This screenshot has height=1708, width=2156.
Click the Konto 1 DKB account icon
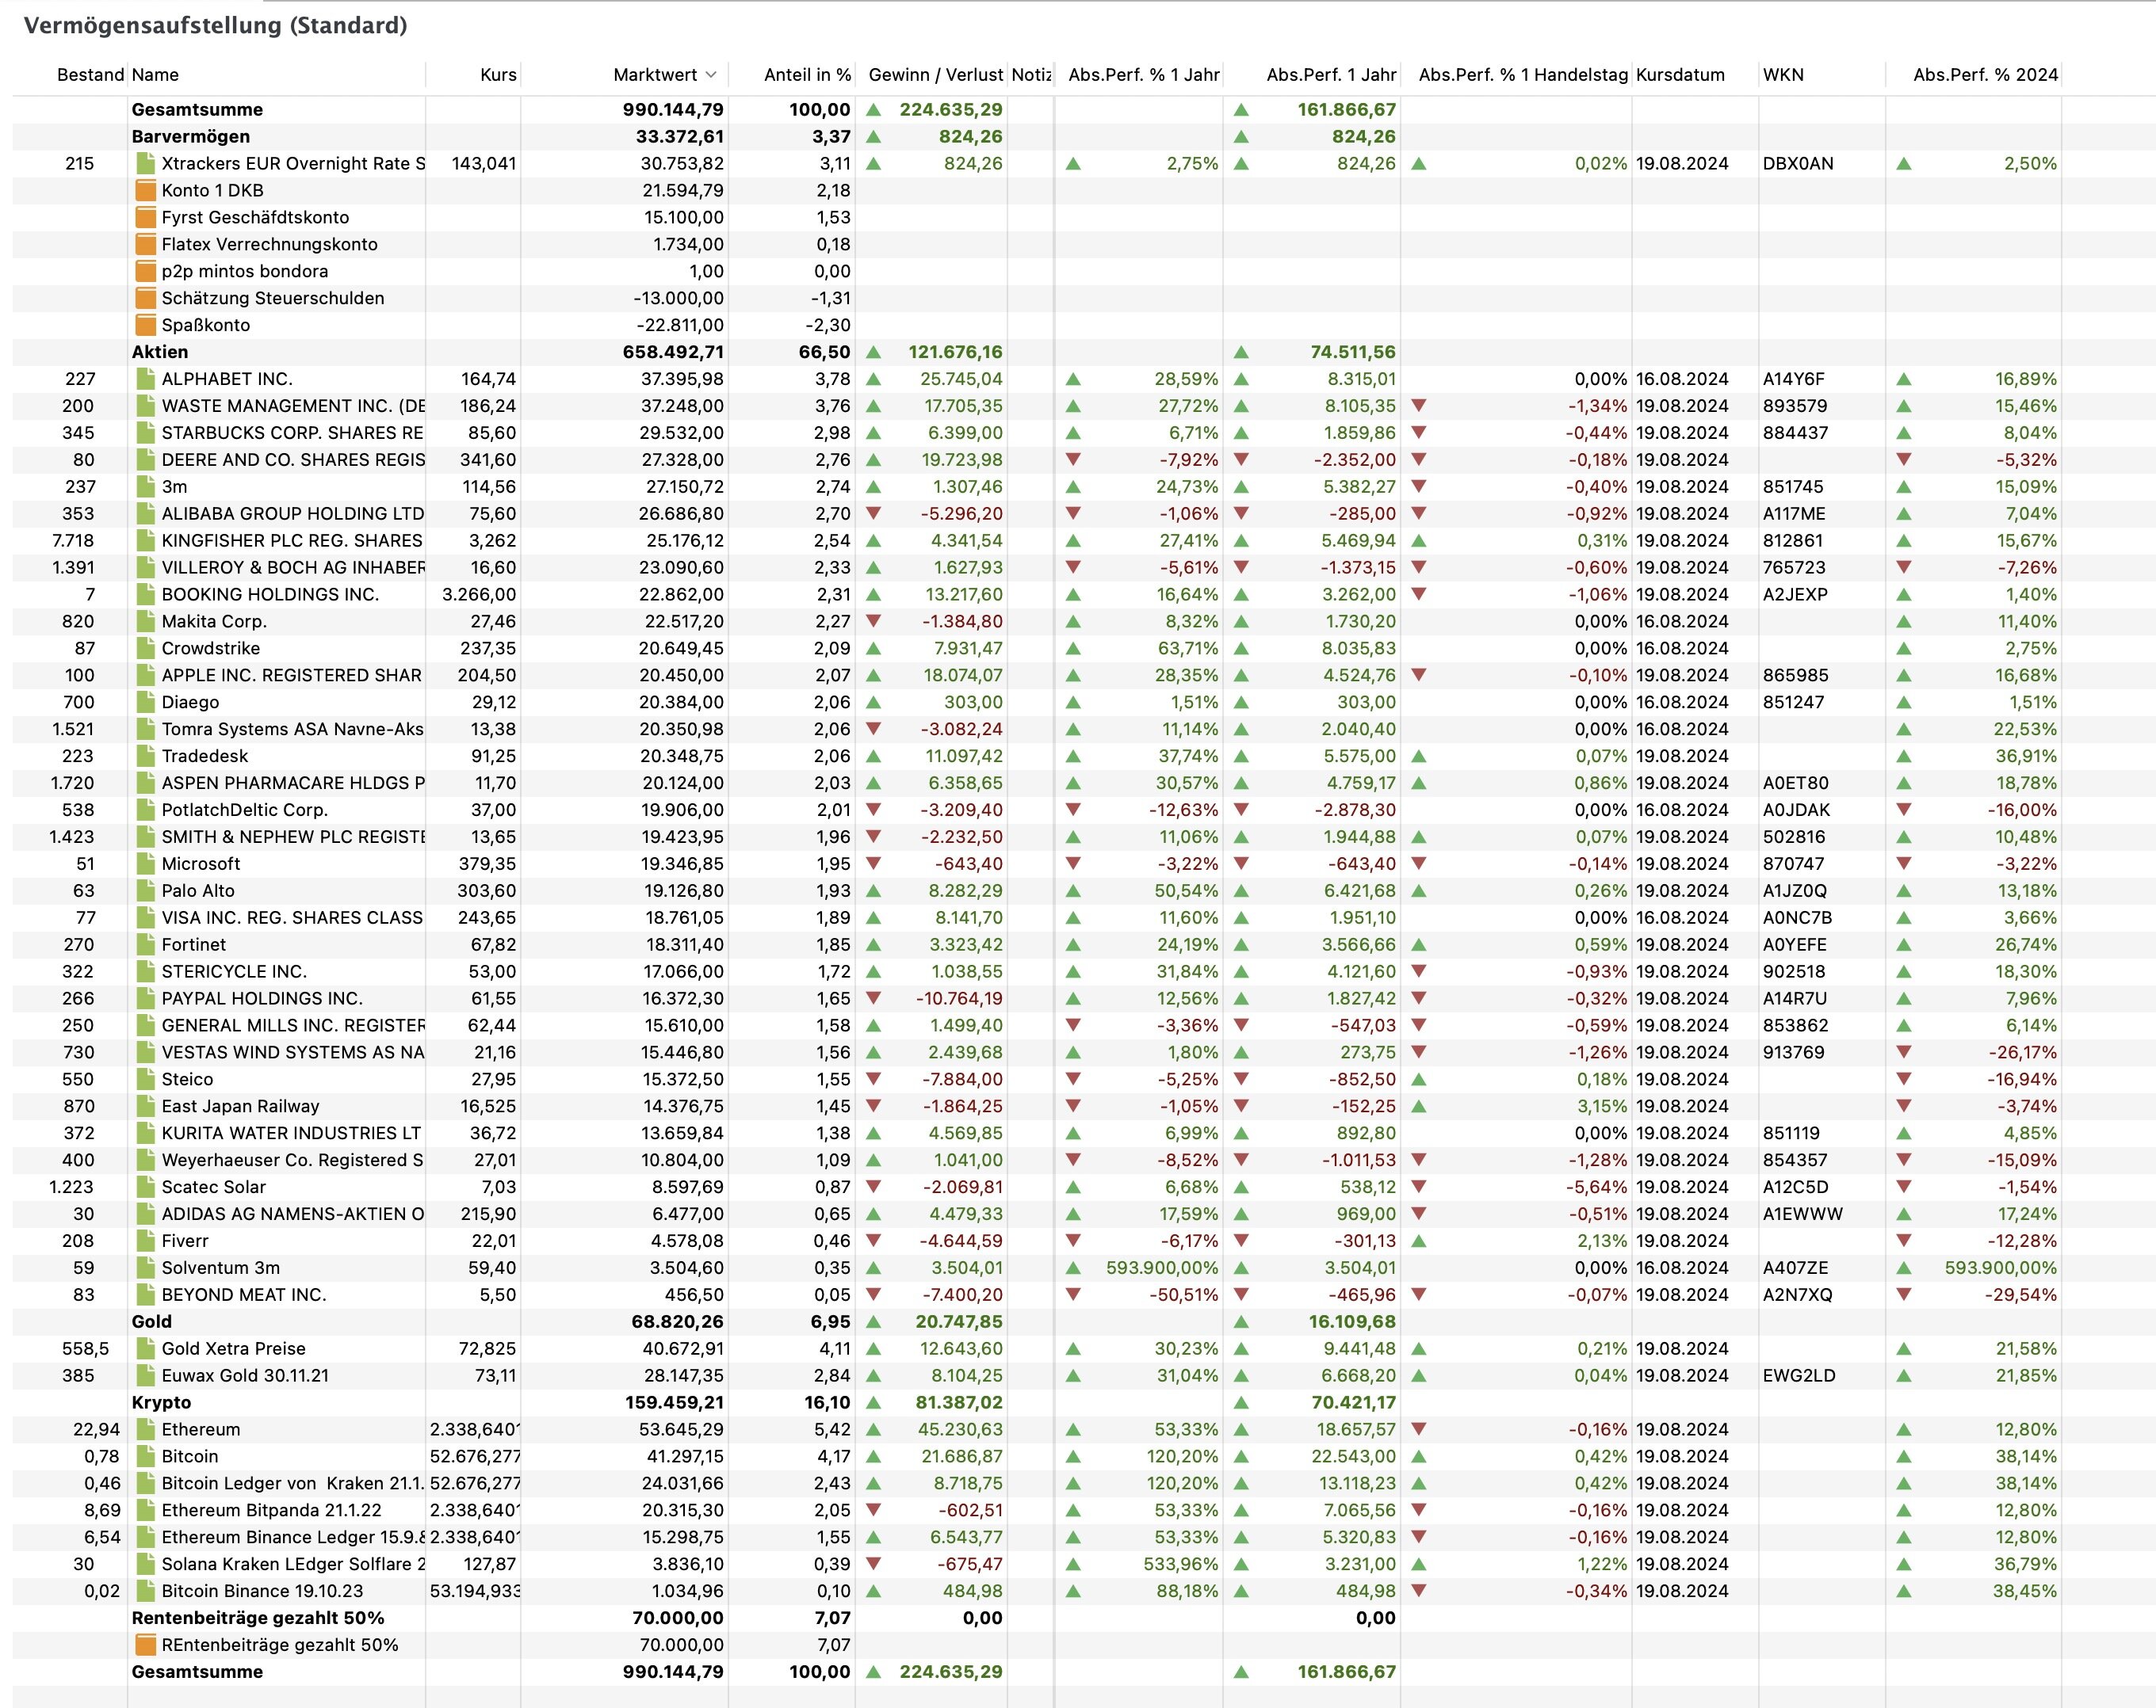tap(146, 191)
